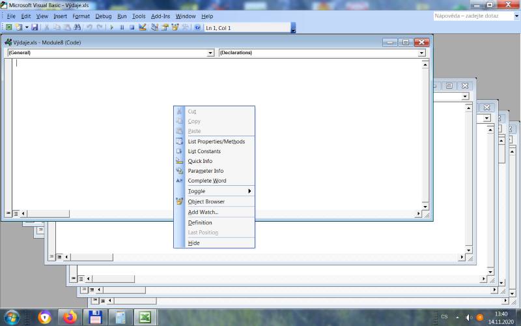Image resolution: width=521 pixels, height=326 pixels.
Task: Click the Reset stop icon
Action: coord(132,27)
